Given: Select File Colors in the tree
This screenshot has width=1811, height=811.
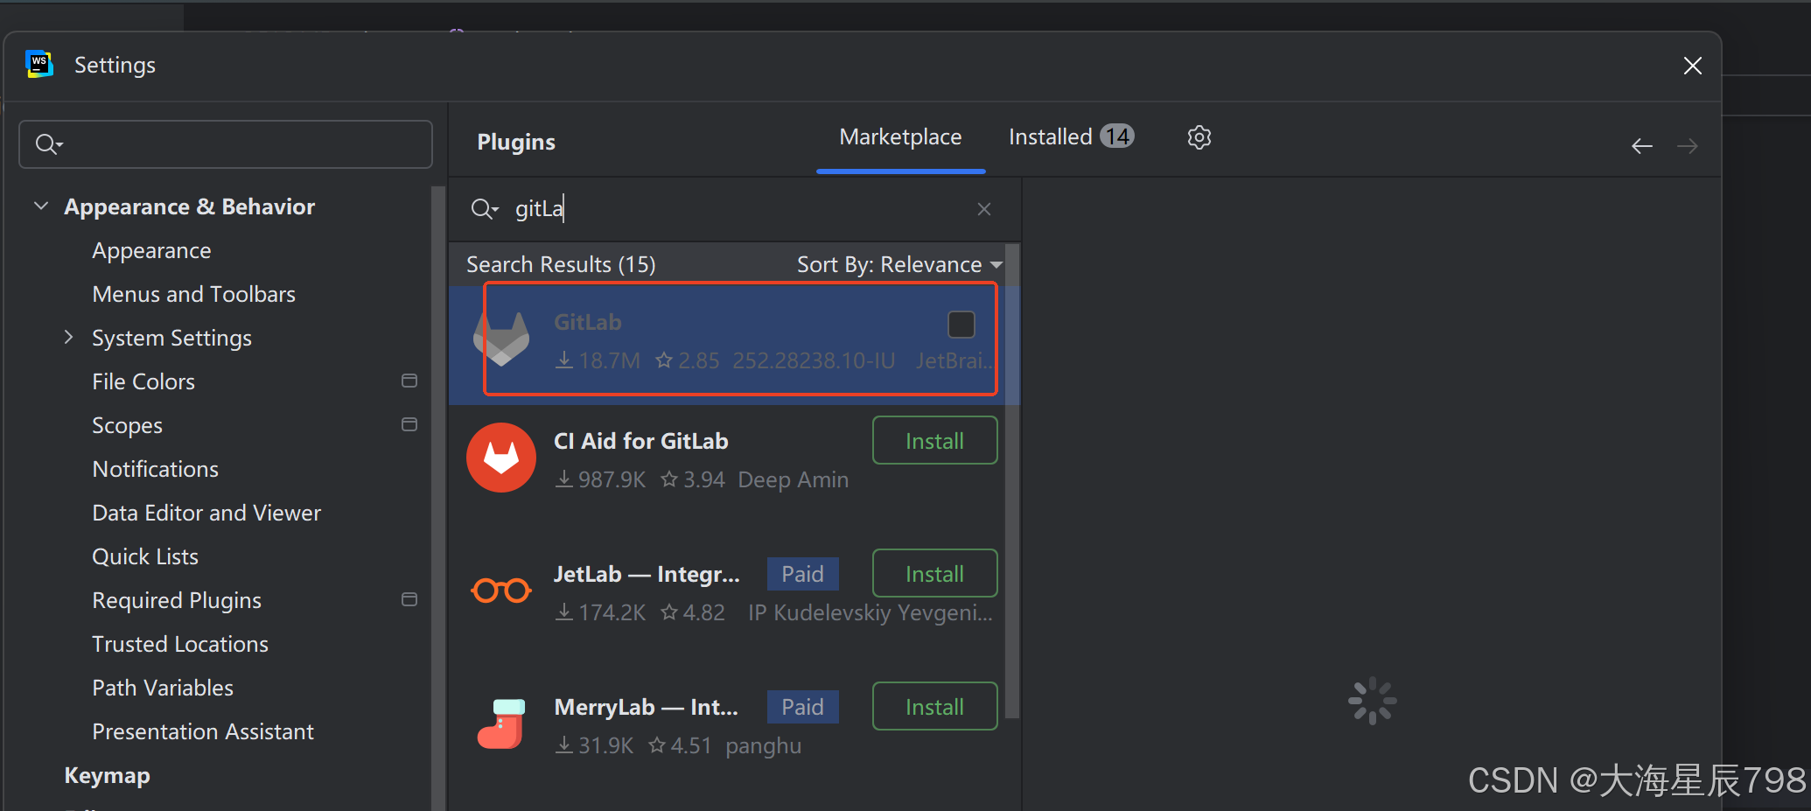Looking at the screenshot, I should click(x=143, y=381).
